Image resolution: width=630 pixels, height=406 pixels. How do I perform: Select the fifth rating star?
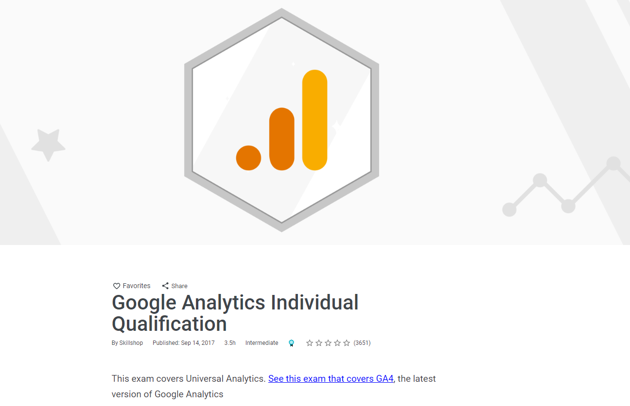coord(347,343)
